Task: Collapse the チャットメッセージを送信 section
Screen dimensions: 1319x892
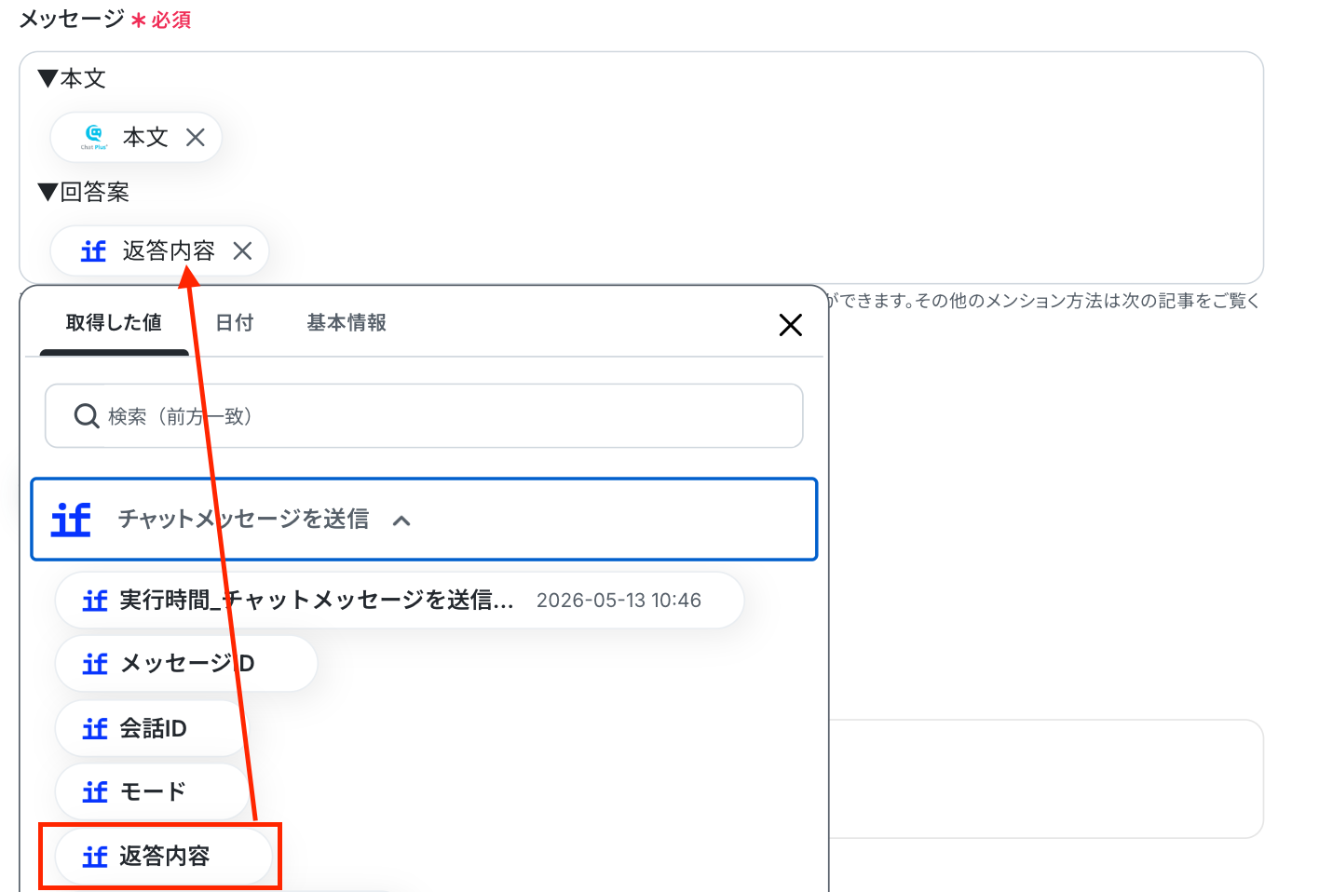Action: (x=424, y=520)
